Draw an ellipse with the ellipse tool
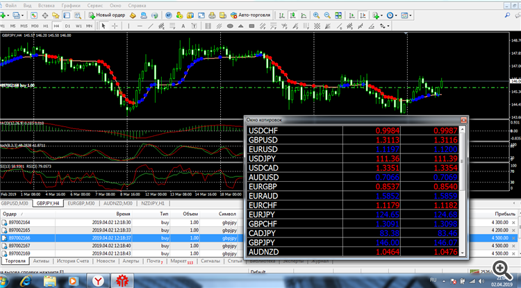The image size is (521, 288). pyautogui.click(x=230, y=26)
